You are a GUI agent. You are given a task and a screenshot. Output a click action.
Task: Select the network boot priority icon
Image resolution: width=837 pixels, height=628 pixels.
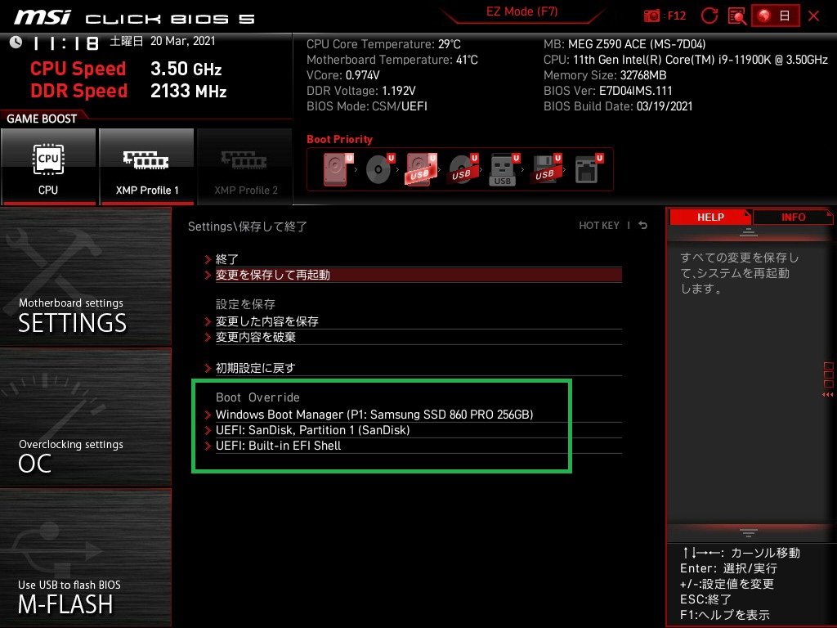pos(589,169)
